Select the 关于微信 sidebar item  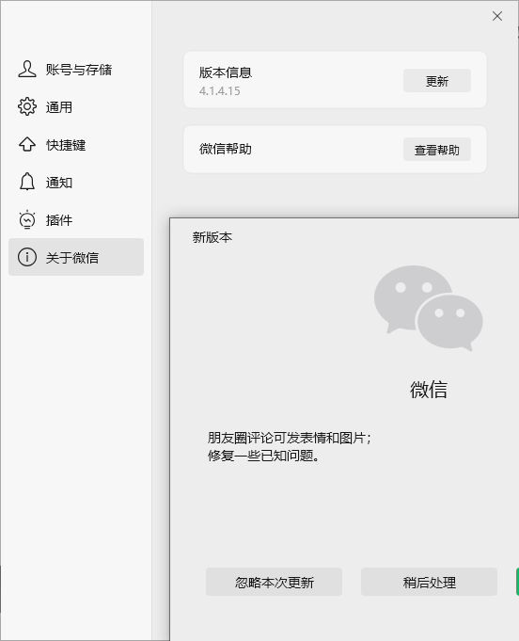(x=76, y=257)
